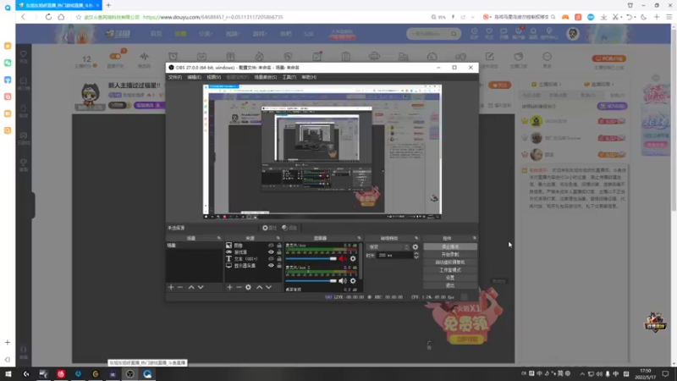Mute the 麦克风/Aux 2 channel
This screenshot has width=677, height=381.
coord(343,281)
